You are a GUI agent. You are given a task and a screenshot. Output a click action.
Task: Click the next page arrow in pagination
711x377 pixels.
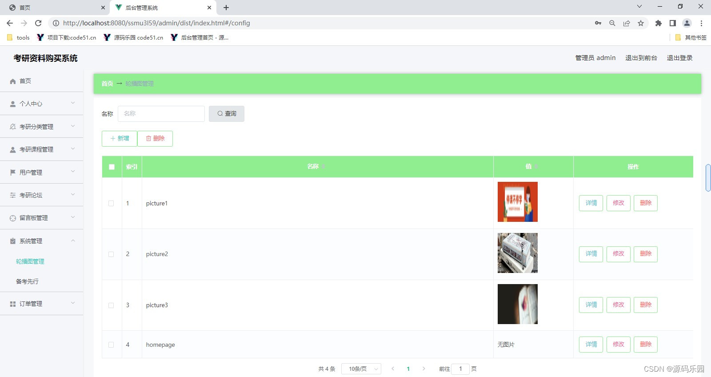click(424, 369)
